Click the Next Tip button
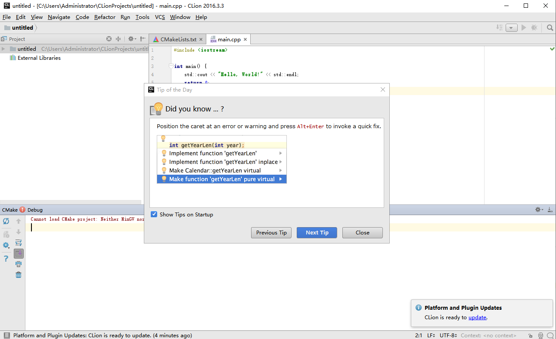Screen dimensions: 556x339 coord(317,233)
